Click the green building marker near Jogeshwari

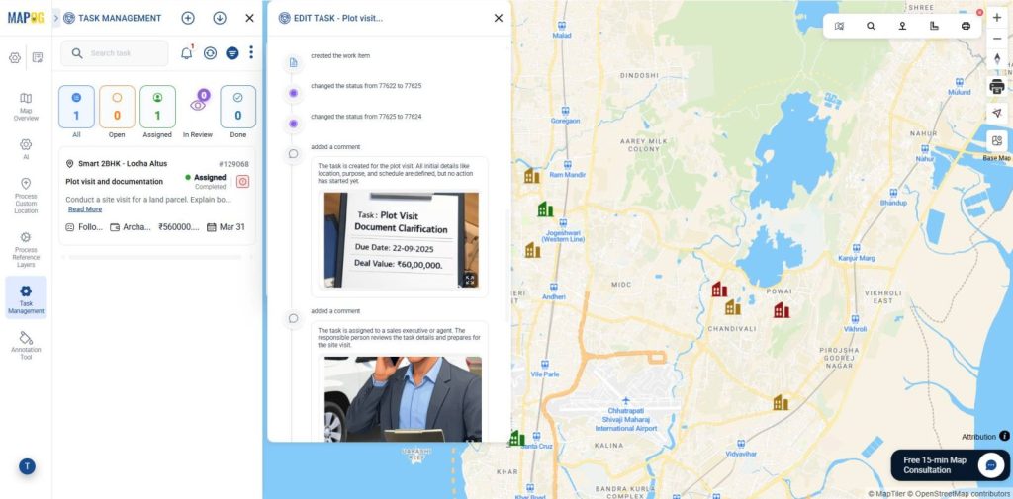[545, 208]
